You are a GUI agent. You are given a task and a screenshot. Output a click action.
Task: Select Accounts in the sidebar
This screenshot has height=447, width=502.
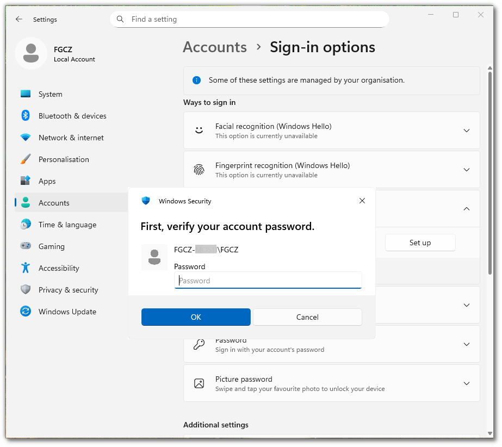pyautogui.click(x=71, y=203)
